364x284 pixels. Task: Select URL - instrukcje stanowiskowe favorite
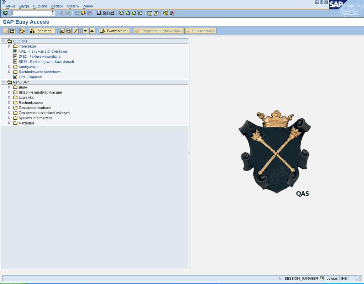[43, 51]
